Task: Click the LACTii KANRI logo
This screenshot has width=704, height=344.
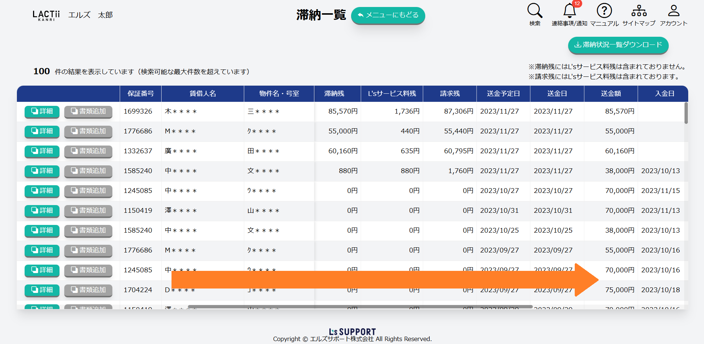Action: click(x=46, y=15)
